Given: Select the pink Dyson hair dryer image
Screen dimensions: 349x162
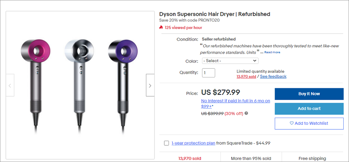Looking at the screenshot, I should (36, 86).
